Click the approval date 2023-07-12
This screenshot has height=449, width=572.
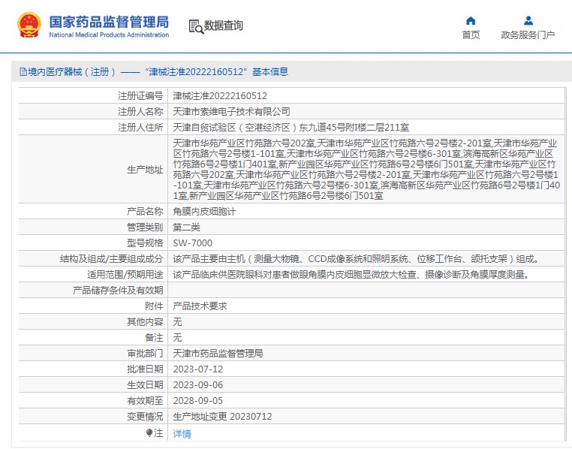point(198,369)
